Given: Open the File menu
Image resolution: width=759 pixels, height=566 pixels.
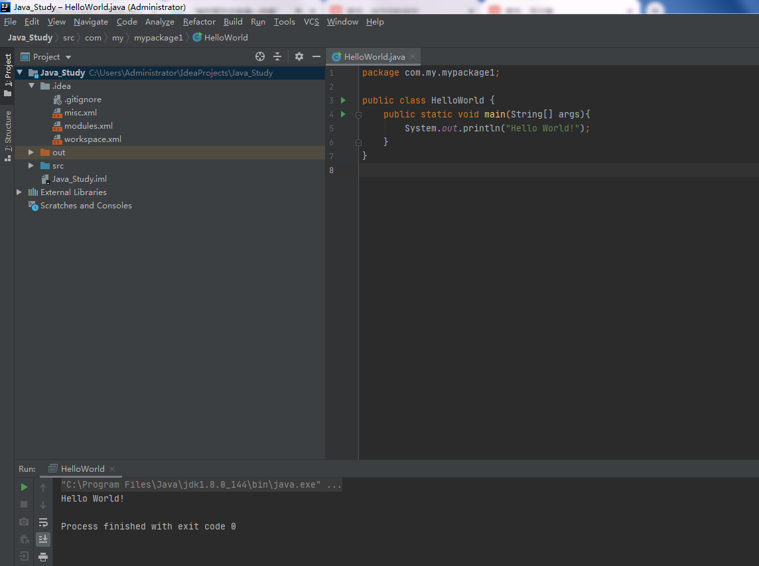Looking at the screenshot, I should click(x=10, y=22).
